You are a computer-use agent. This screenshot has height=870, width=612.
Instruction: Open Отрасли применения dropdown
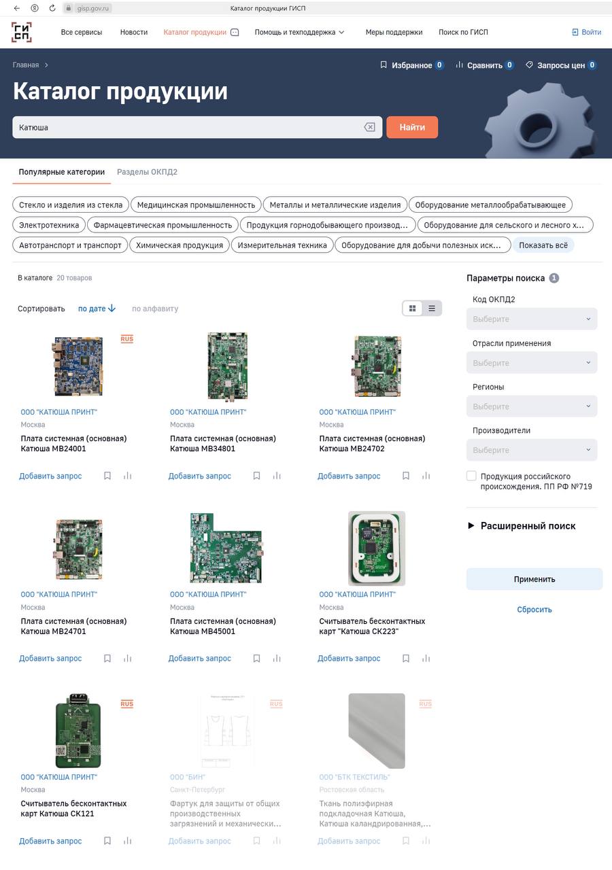(532, 362)
